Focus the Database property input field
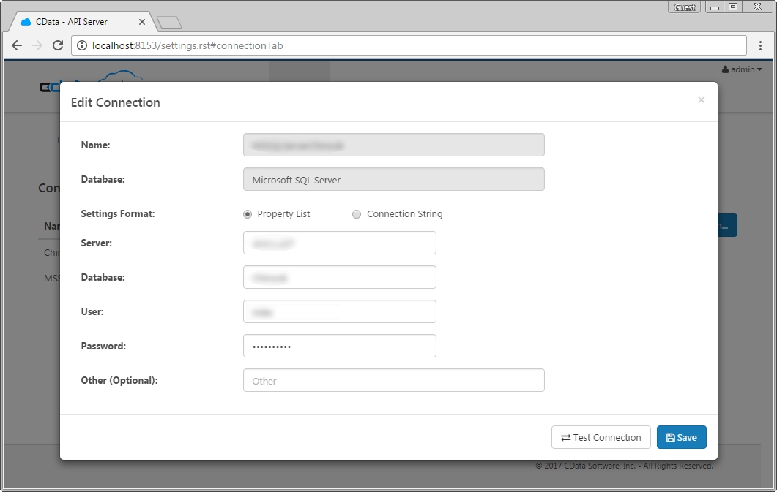 340,277
